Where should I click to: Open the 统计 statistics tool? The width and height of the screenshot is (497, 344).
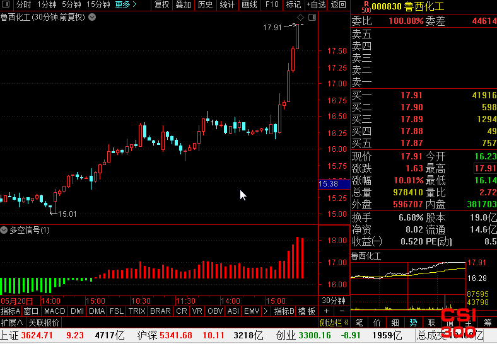tap(227, 4)
